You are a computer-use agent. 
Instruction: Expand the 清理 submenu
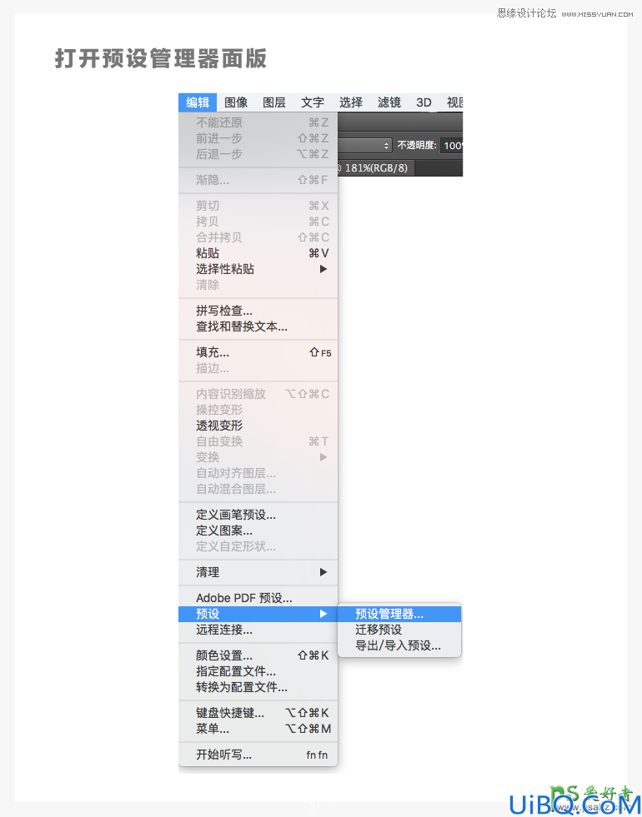(258, 572)
